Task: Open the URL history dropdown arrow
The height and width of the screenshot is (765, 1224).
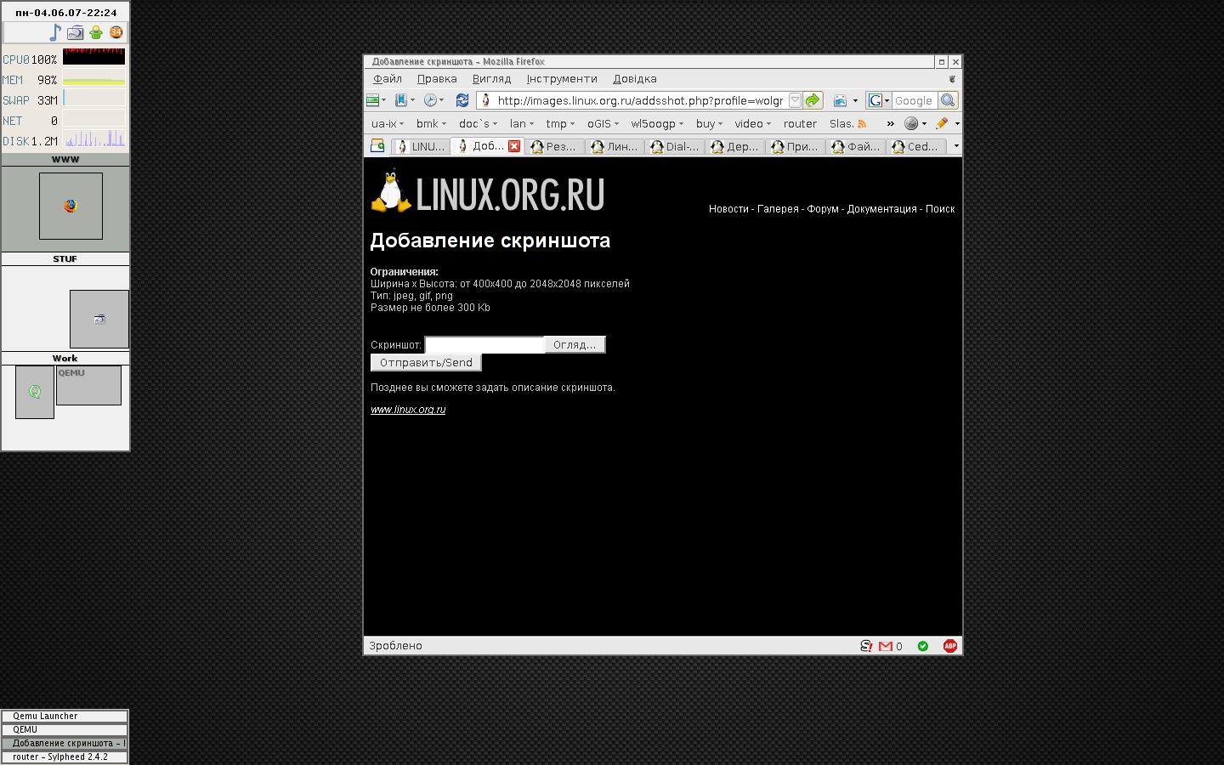Action: click(x=795, y=100)
